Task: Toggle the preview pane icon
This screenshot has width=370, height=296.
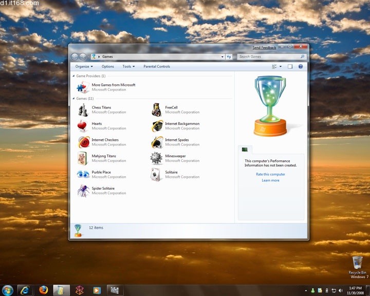Action: click(x=290, y=67)
